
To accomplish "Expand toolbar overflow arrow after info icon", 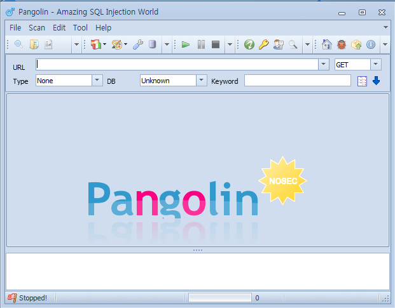I will click(385, 44).
